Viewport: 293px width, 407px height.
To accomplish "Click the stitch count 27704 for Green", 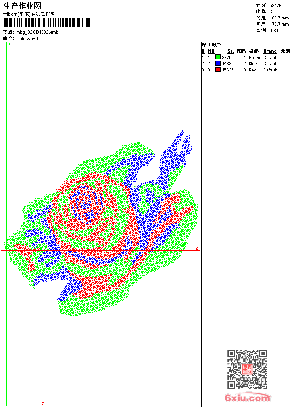I will tap(228, 57).
